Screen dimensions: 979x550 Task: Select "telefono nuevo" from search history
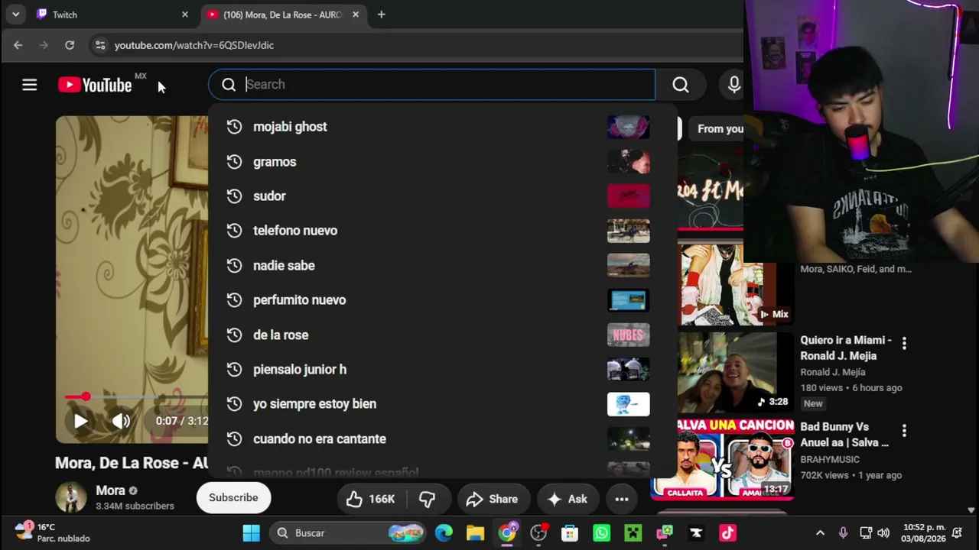point(442,231)
